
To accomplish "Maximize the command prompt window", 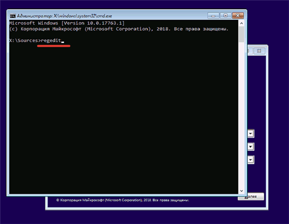I will tap(225, 16).
